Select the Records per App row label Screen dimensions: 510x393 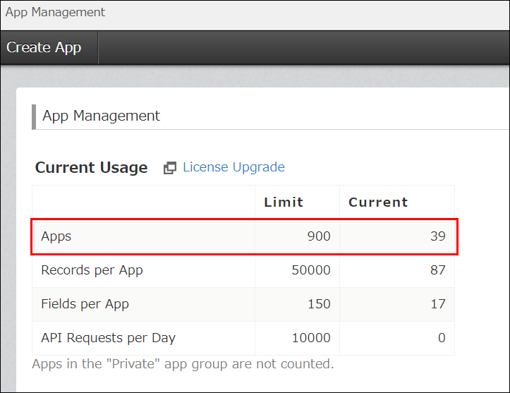coord(92,270)
